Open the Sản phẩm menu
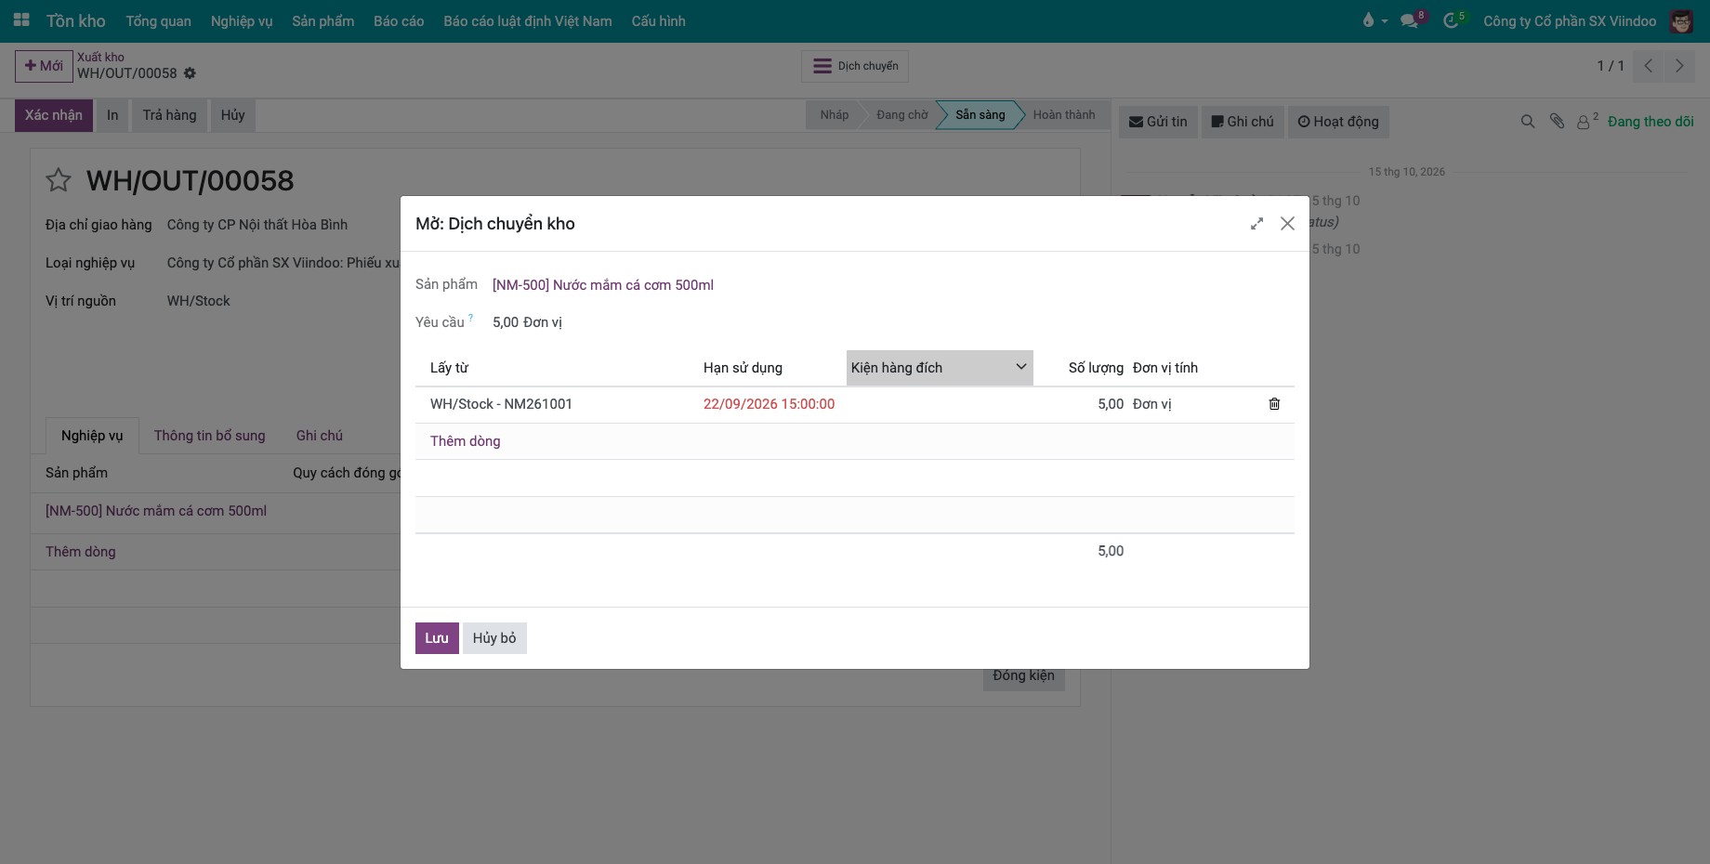Screen dimensions: 1710x864 323,20
